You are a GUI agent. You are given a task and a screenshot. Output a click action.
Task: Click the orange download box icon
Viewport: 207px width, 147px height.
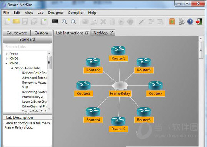(172, 21)
